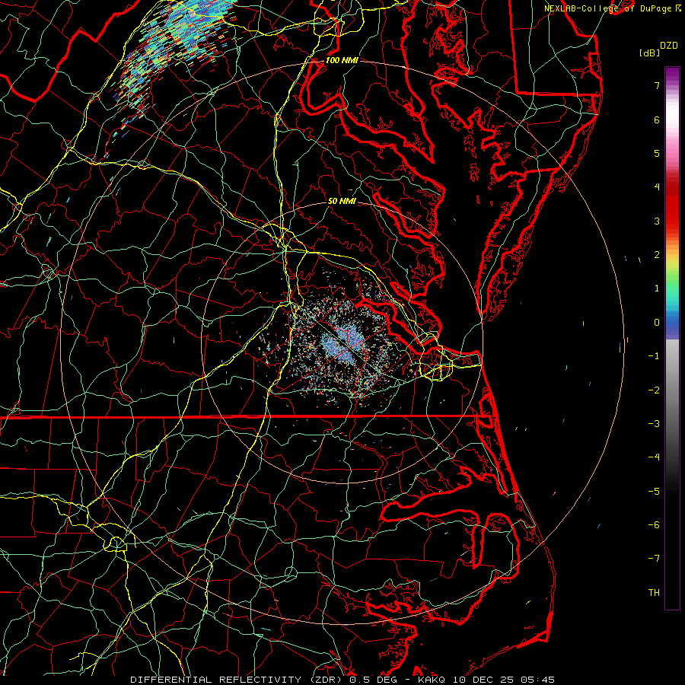The width and height of the screenshot is (685, 685).
Task: Click the 5 value on the color scale
Action: (657, 153)
